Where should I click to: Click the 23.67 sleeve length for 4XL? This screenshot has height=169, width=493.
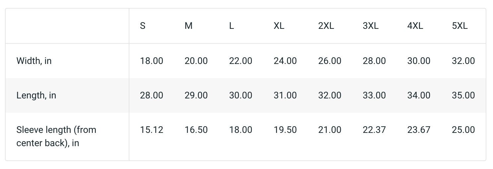click(419, 130)
